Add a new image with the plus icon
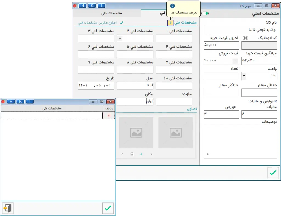 pyautogui.click(x=141, y=154)
